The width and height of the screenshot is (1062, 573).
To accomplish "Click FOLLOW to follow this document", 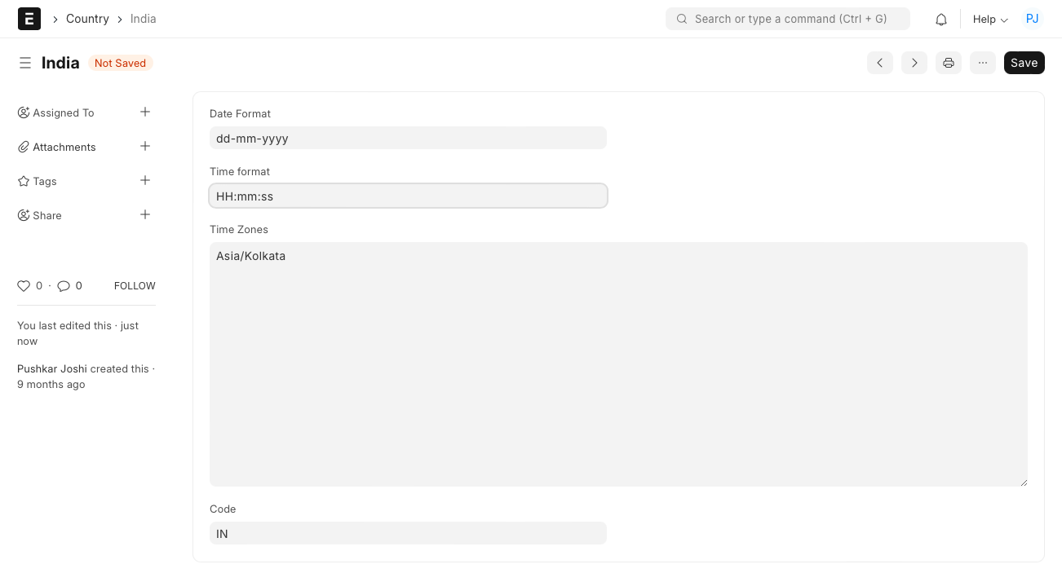I will pyautogui.click(x=134, y=285).
